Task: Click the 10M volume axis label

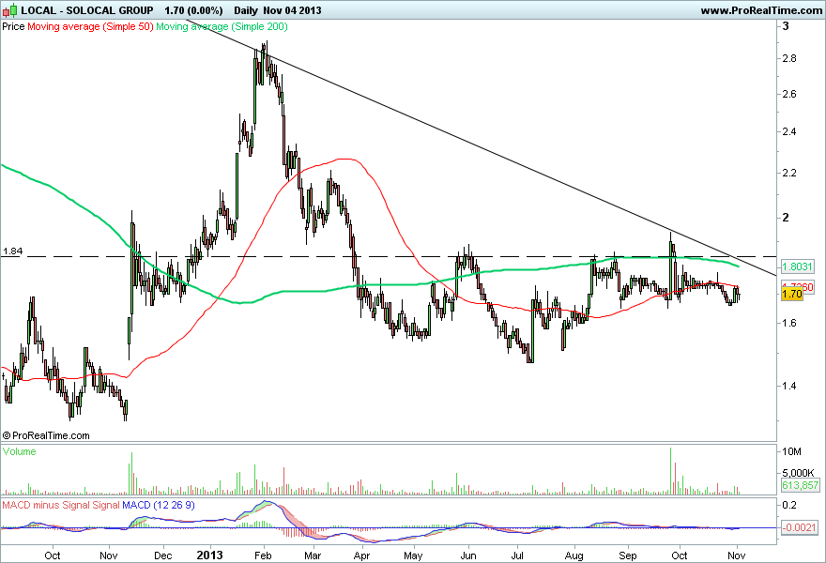Action: pyautogui.click(x=791, y=451)
